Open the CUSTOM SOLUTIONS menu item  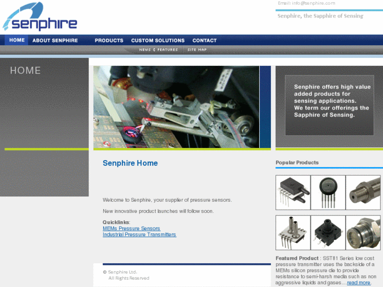[x=158, y=41]
